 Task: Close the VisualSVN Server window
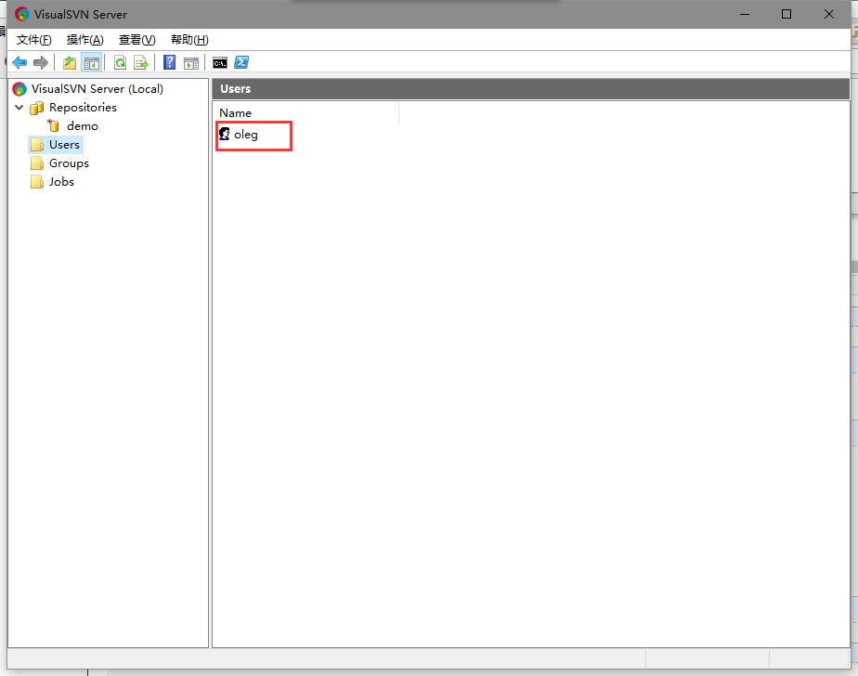(x=829, y=14)
